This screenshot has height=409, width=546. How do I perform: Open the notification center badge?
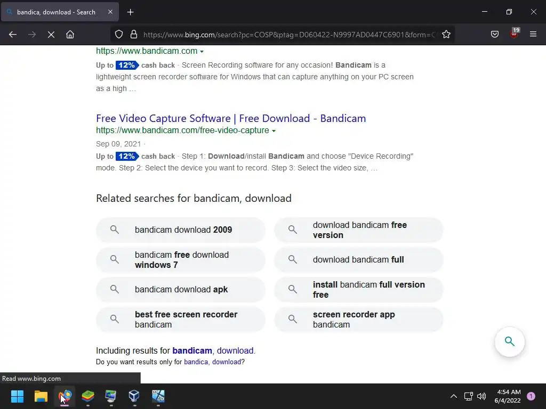[x=531, y=396]
